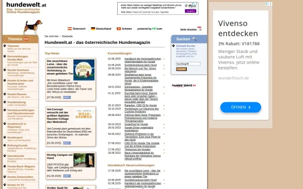Open the Hundesport section
This screenshot has width=303, height=189.
point(15,138)
